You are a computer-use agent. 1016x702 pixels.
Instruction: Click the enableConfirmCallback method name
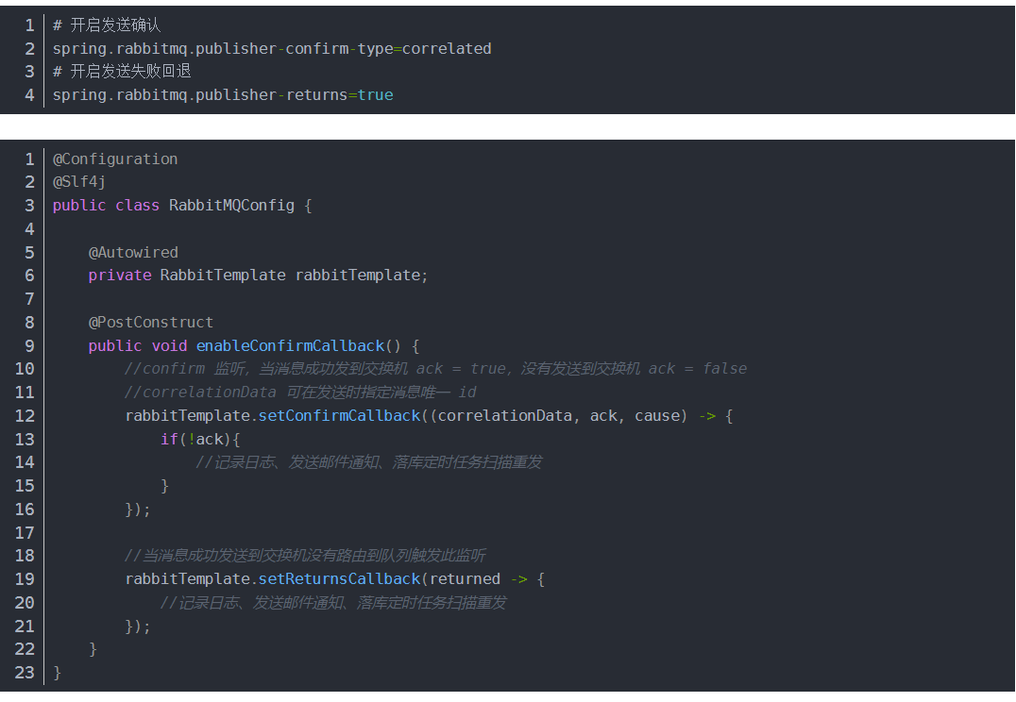point(290,346)
